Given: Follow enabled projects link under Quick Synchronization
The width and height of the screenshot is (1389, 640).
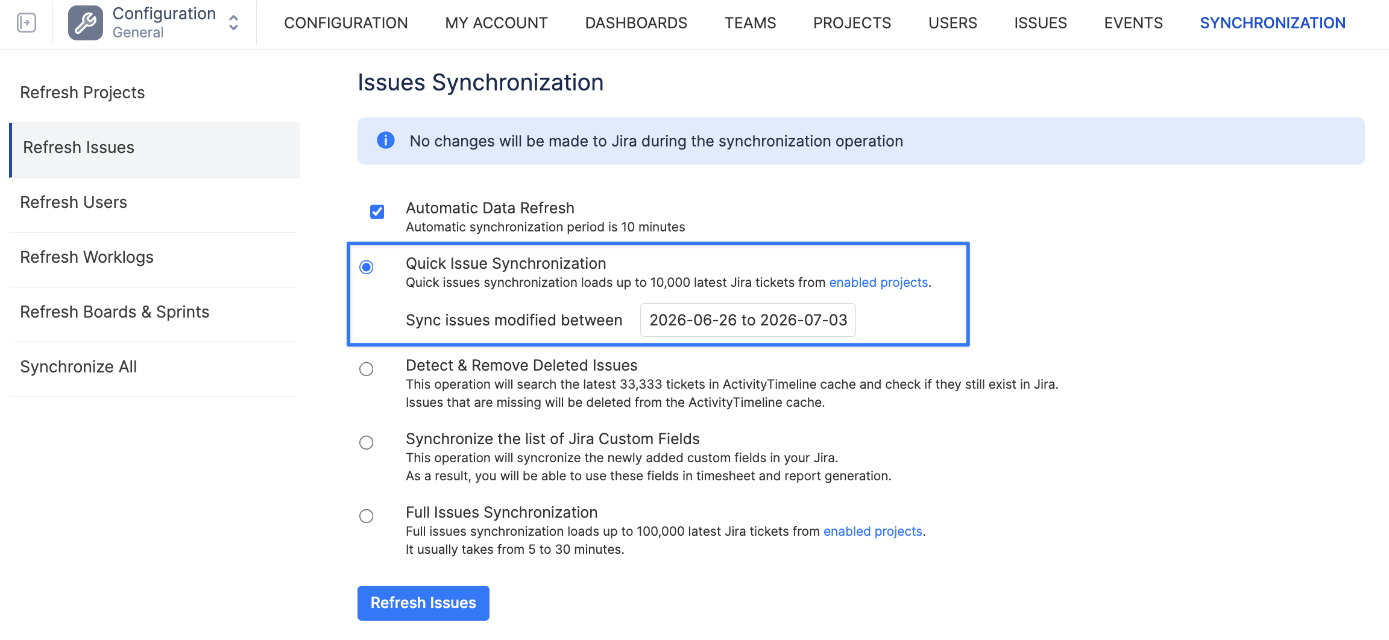Looking at the screenshot, I should point(878,283).
